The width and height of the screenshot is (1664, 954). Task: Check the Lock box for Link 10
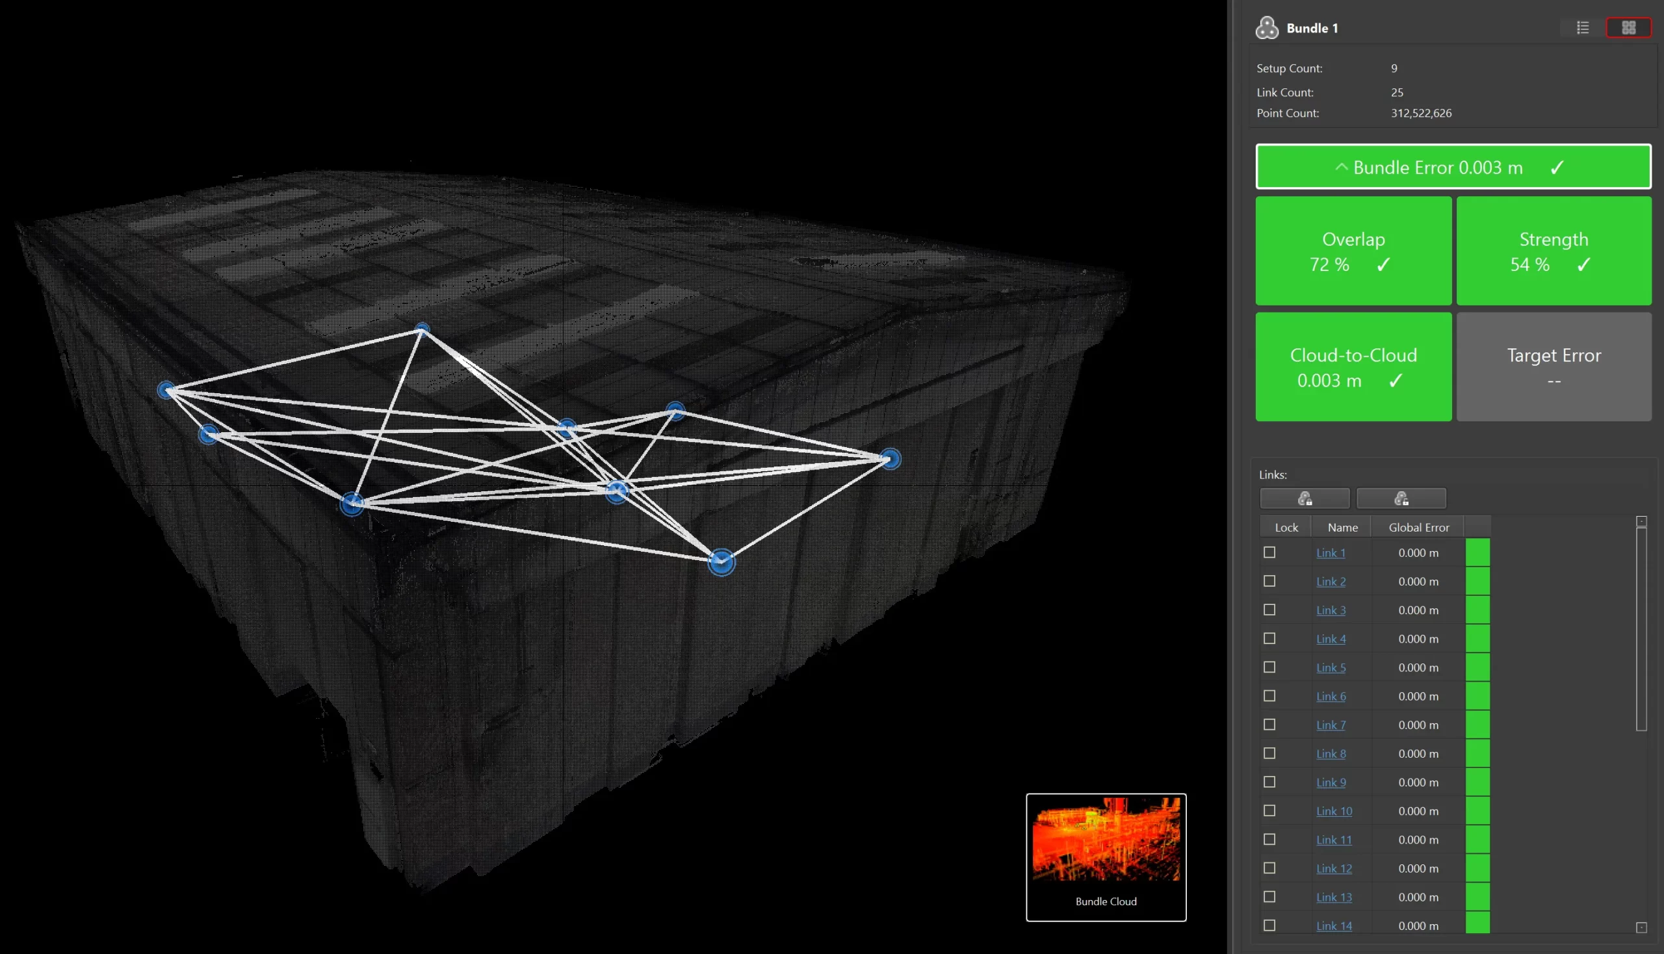(1269, 810)
